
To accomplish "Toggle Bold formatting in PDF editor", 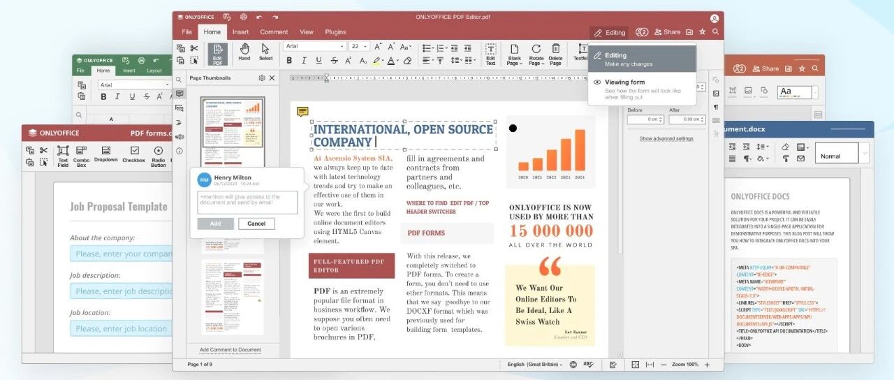I will pyautogui.click(x=290, y=61).
